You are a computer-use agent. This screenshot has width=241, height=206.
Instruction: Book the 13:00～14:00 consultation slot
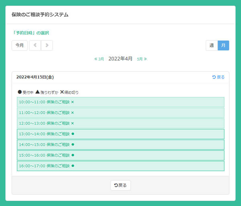[x=120, y=134]
